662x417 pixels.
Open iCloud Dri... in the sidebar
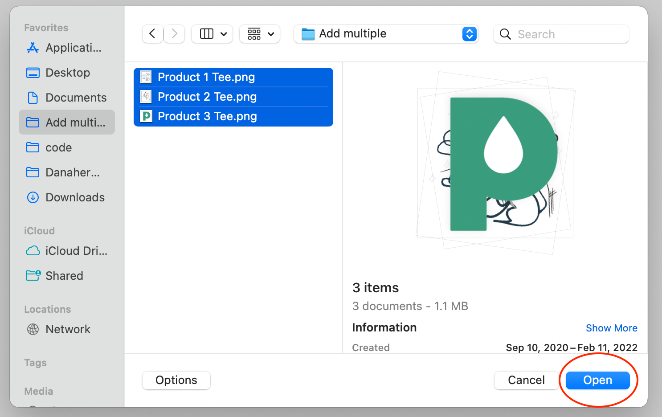click(67, 251)
